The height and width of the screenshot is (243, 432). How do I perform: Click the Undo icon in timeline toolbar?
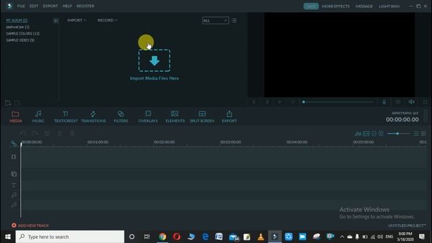pyautogui.click(x=23, y=134)
